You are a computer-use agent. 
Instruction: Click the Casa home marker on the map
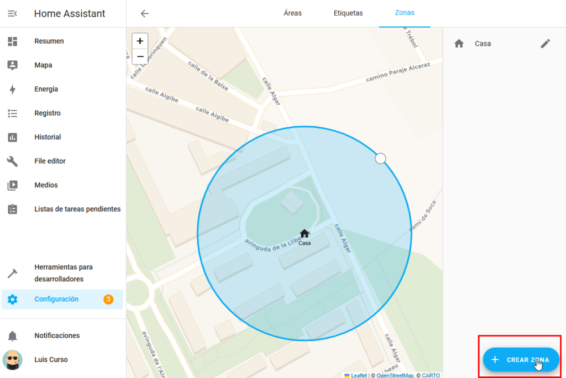[x=304, y=234]
